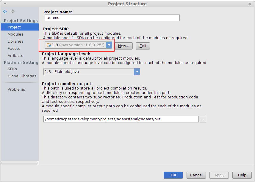
Task: Expand the Project language level dropdown
Action: click(x=137, y=71)
